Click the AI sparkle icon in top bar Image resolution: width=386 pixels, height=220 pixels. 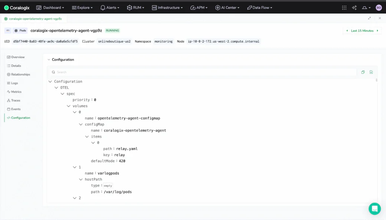coord(354,8)
